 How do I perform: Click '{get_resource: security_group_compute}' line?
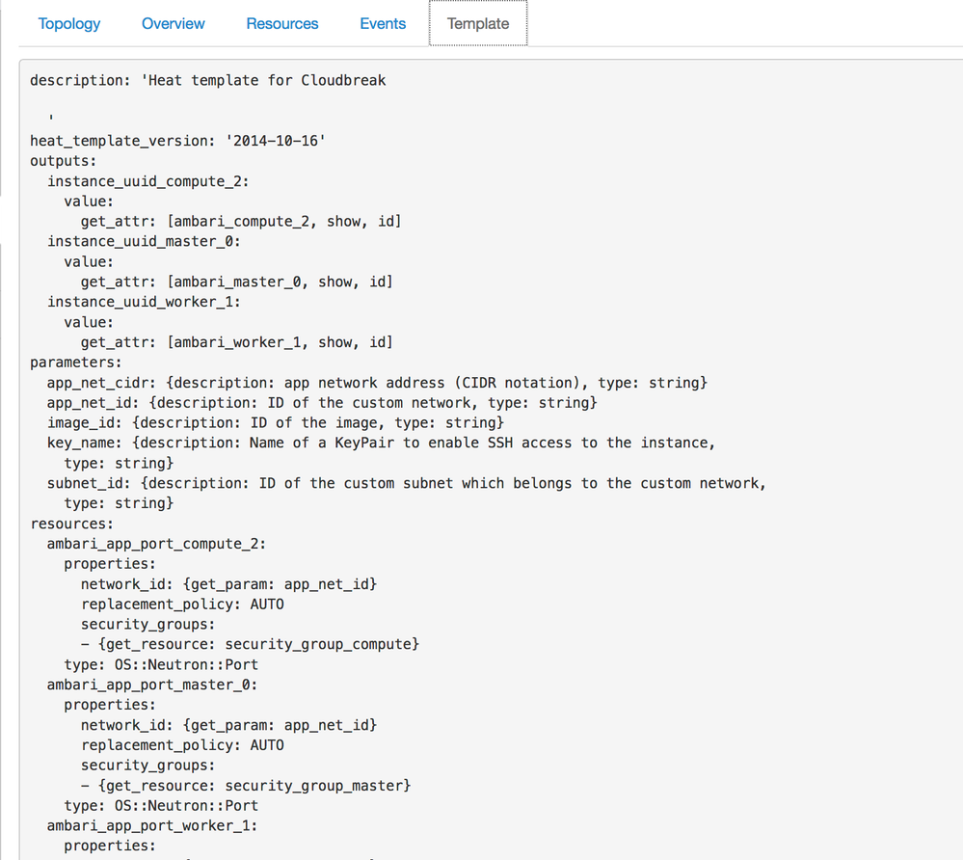pyautogui.click(x=250, y=644)
